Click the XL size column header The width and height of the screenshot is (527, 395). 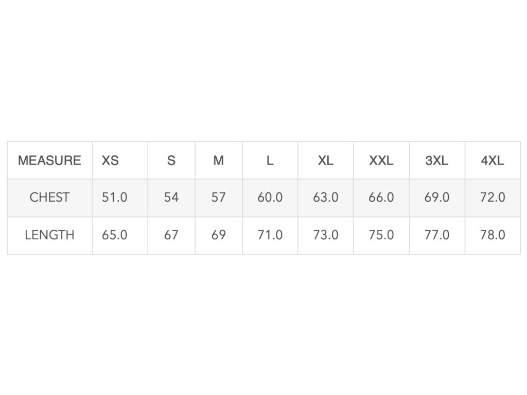[x=325, y=160]
